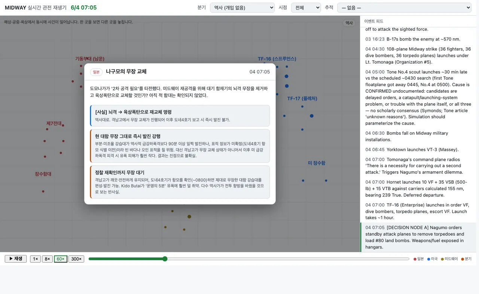The height and width of the screenshot is (294, 479).
Task: Select the 60× speed button
Action: [x=61, y=259]
